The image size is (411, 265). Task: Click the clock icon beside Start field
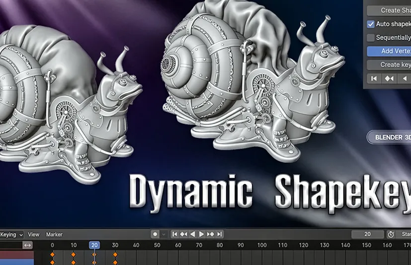pos(391,234)
